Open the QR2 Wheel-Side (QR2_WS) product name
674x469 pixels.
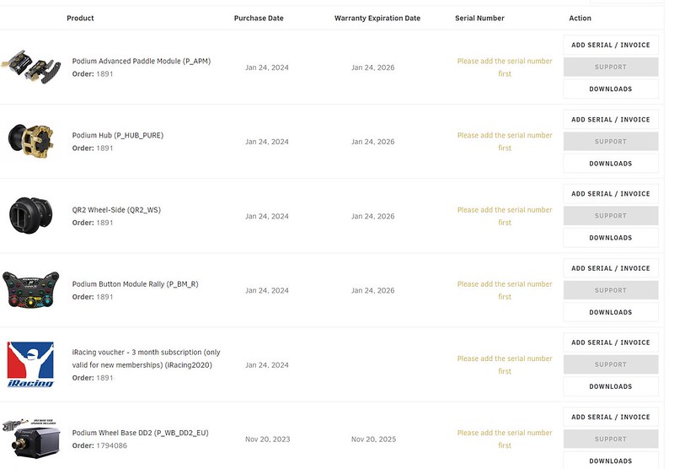(x=116, y=210)
